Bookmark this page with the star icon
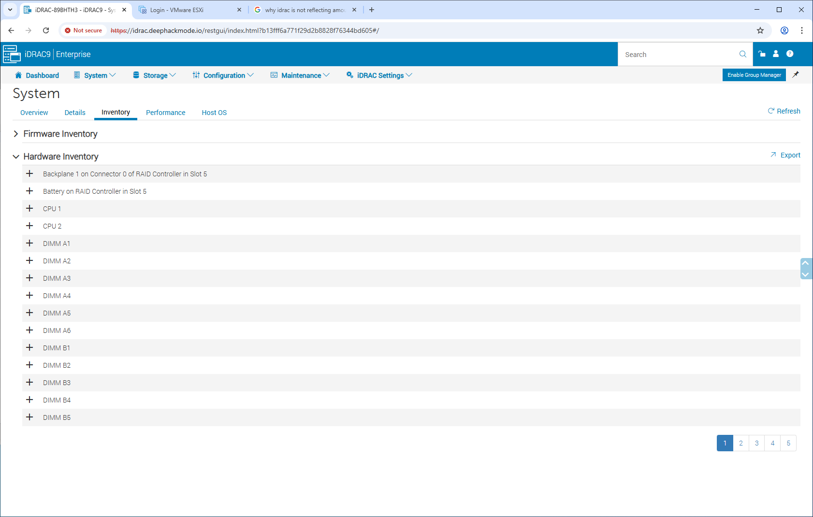The height and width of the screenshot is (517, 813). [760, 30]
